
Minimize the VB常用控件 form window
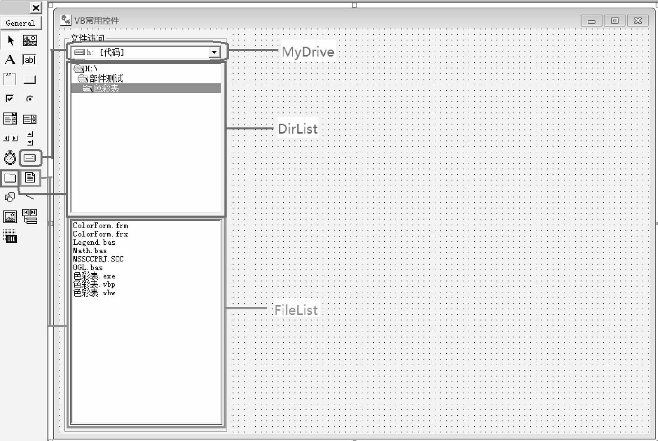[x=592, y=21]
